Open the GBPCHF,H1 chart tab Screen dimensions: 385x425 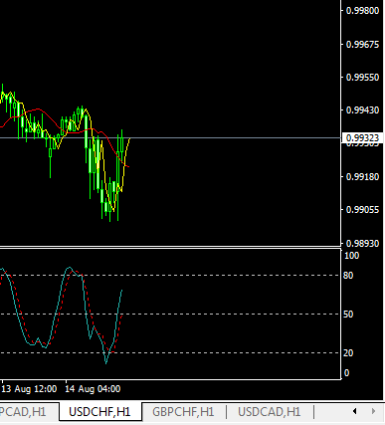(x=183, y=412)
